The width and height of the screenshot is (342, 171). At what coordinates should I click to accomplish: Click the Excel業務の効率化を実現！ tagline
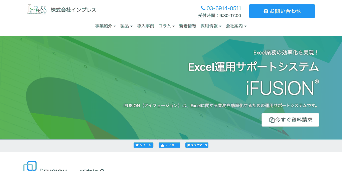click(286, 52)
